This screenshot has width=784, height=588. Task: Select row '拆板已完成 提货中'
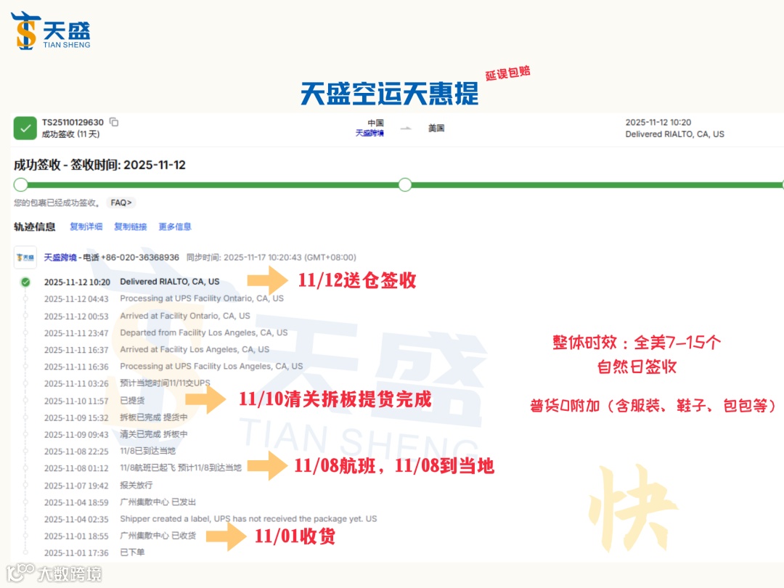(x=115, y=417)
